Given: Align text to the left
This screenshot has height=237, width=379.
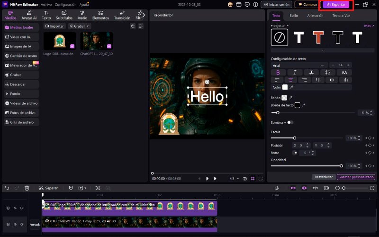Looking at the screenshot, I should pyautogui.click(x=277, y=80).
